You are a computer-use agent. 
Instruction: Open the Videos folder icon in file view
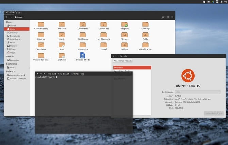point(125,45)
